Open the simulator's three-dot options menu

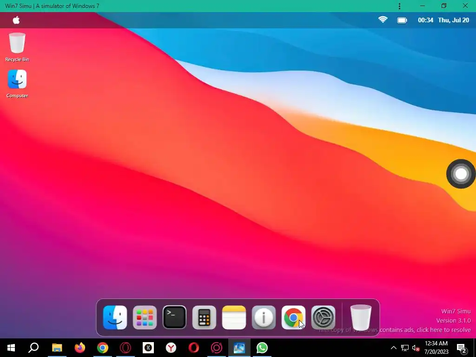[399, 6]
